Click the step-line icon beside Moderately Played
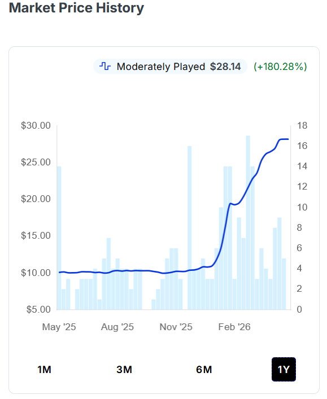Viewport: 327px width, 399px height. (105, 67)
